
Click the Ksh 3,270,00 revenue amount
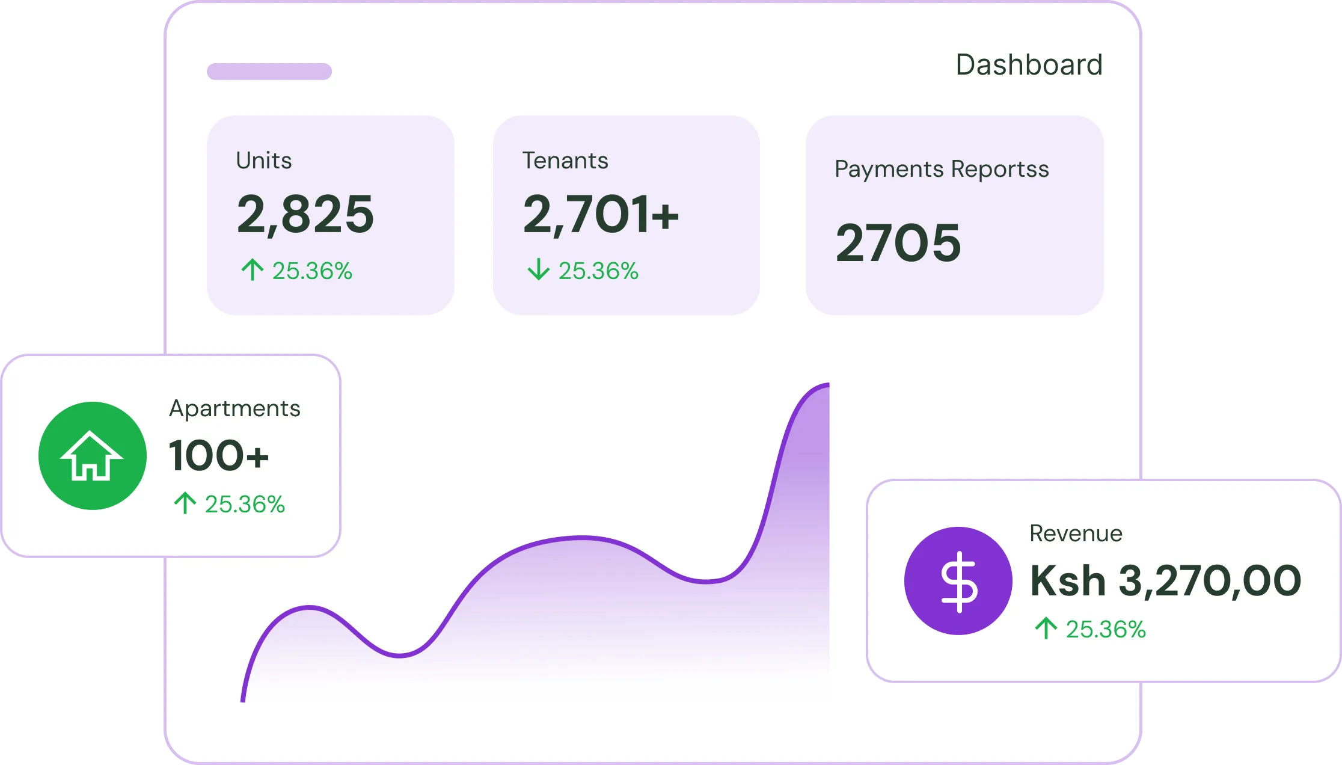1165,581
